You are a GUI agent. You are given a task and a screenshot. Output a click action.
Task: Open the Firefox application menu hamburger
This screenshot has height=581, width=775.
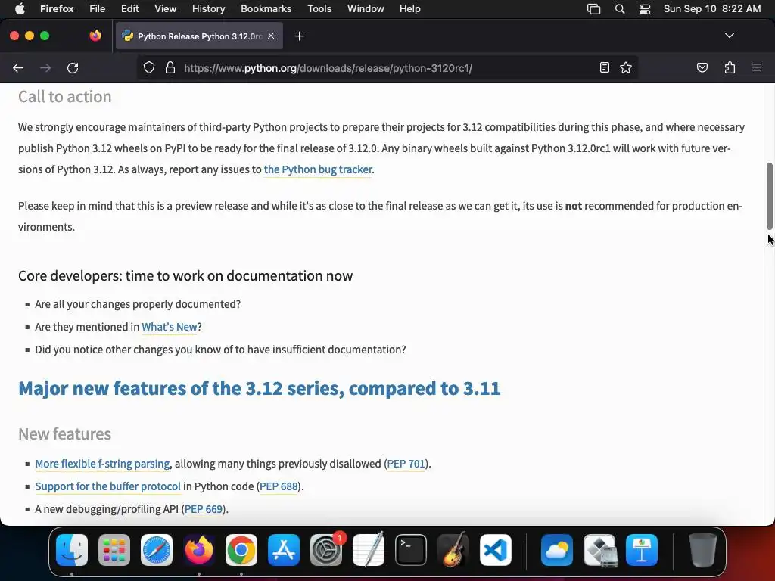tap(756, 67)
